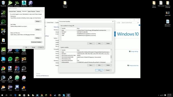Viewport: 173px width, 97px height.
Task: Click Edit under User variables list
Action: coord(99,43)
